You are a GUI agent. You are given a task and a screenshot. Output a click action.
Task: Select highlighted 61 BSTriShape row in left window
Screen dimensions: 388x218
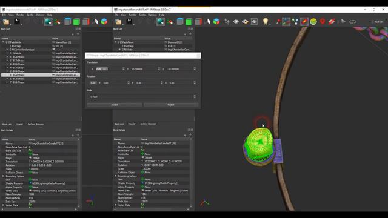click(x=41, y=75)
